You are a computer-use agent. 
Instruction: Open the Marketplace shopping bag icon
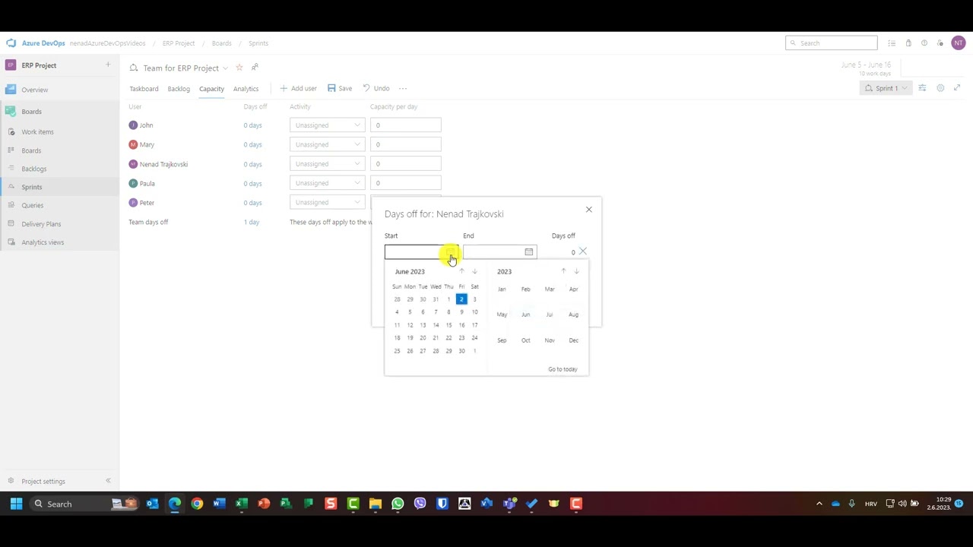pyautogui.click(x=908, y=43)
